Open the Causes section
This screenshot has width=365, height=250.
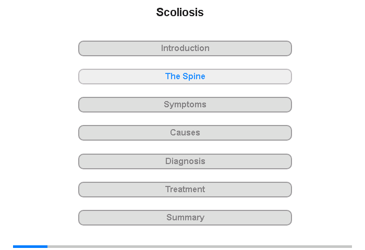point(185,133)
